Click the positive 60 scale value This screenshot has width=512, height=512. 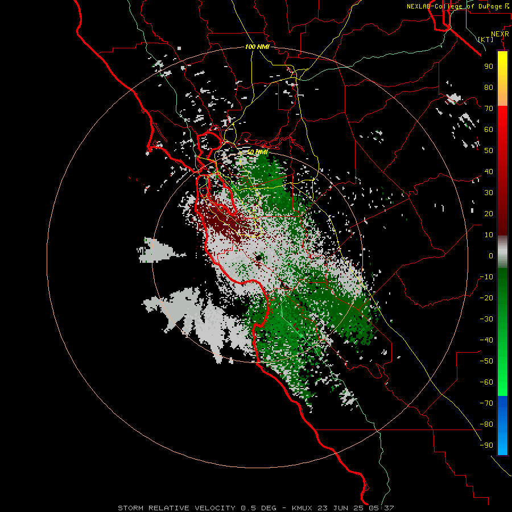[489, 129]
